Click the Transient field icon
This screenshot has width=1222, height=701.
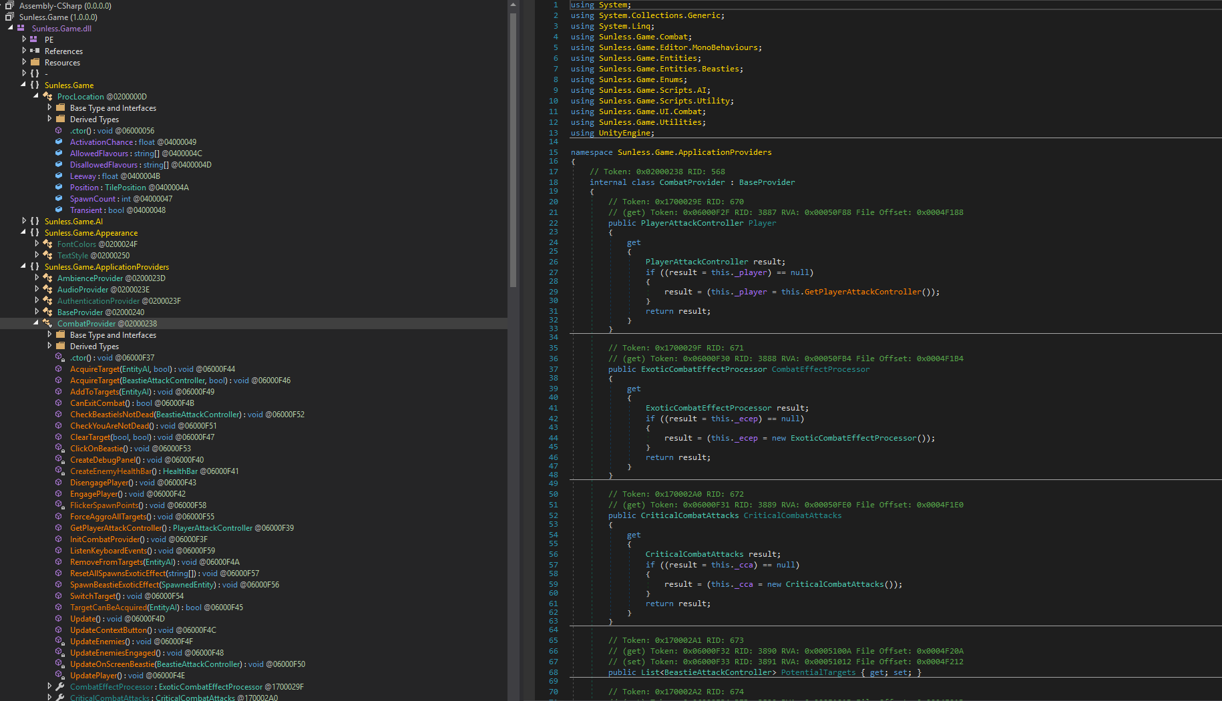[59, 210]
